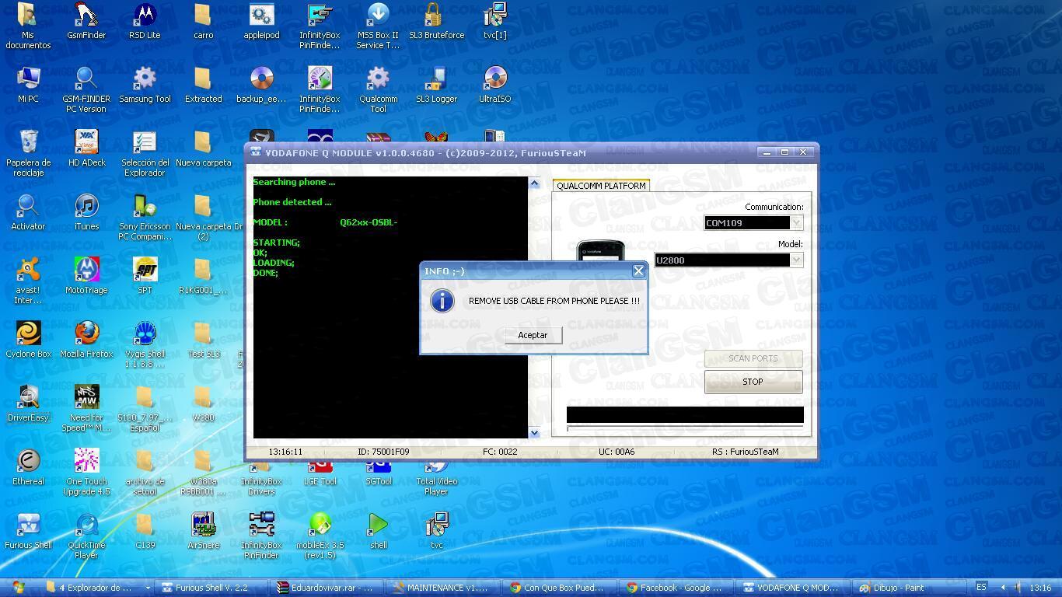Click the ES language indicator in tray
This screenshot has width=1062, height=597.
point(981,587)
